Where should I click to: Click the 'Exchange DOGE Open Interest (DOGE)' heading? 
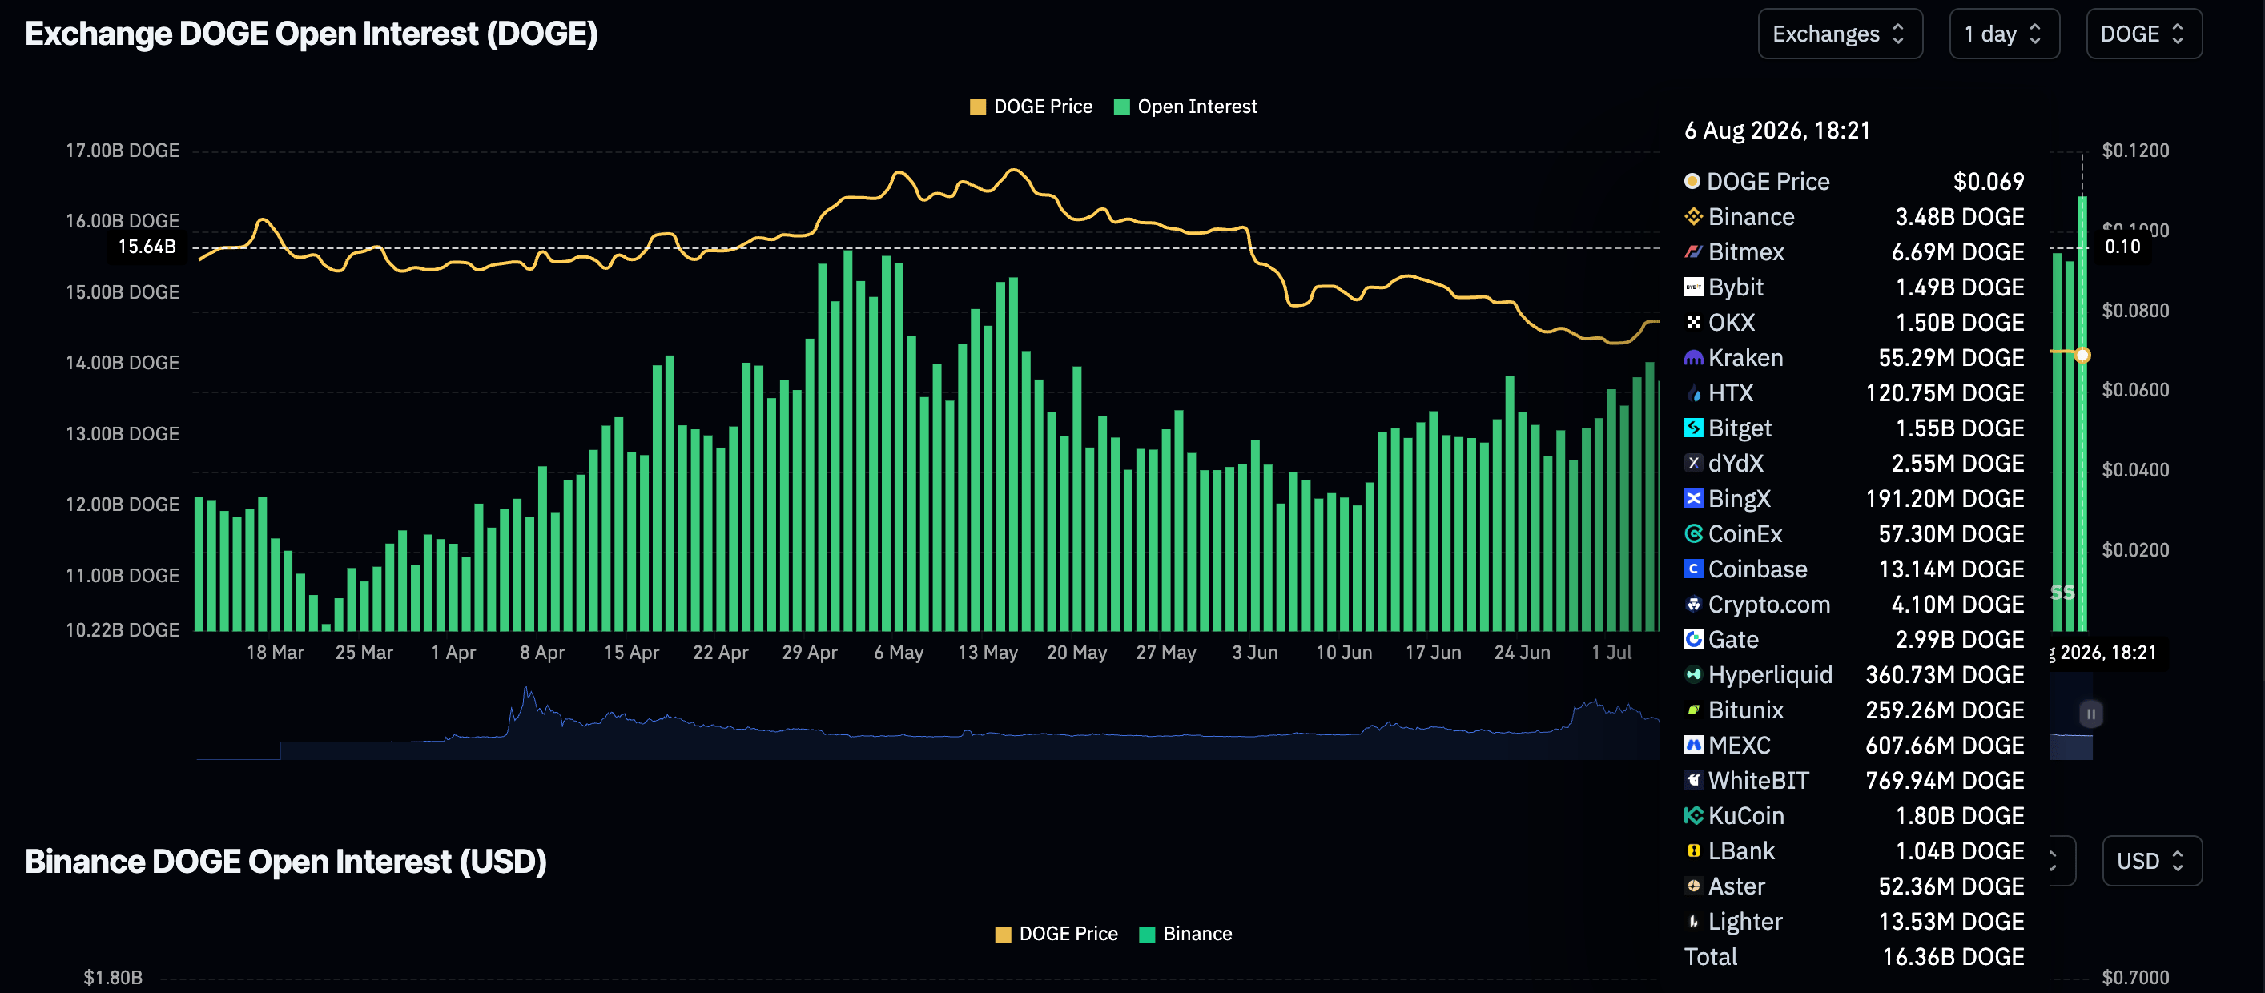point(312,34)
